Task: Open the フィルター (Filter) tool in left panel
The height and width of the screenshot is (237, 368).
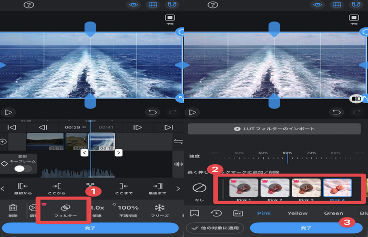Action: pos(64,210)
